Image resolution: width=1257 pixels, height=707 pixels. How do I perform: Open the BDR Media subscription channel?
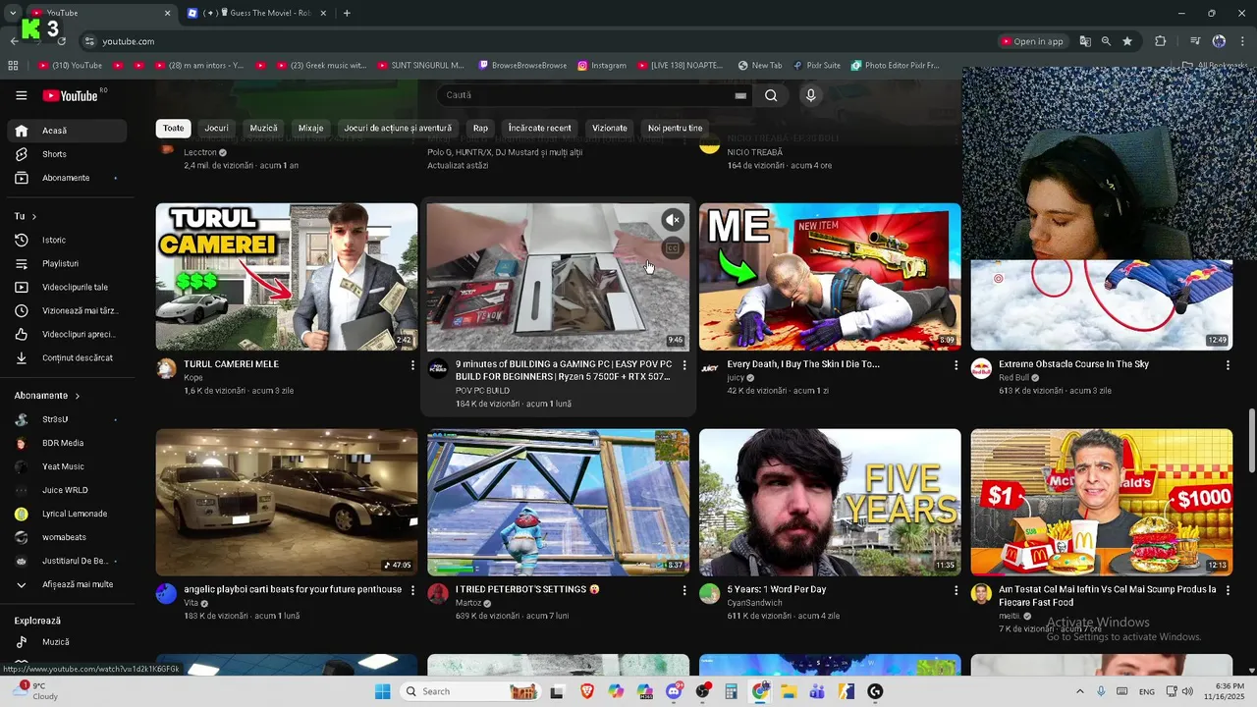tap(67, 443)
